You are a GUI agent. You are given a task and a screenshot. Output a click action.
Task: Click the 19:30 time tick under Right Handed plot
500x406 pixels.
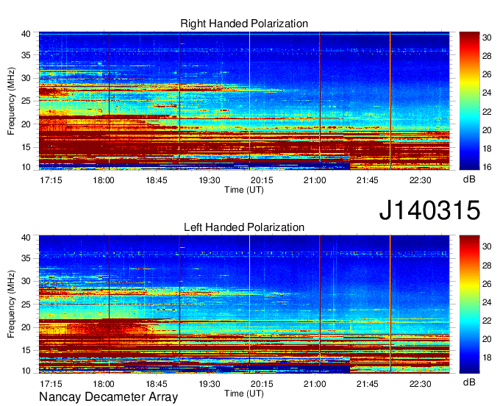click(x=210, y=180)
